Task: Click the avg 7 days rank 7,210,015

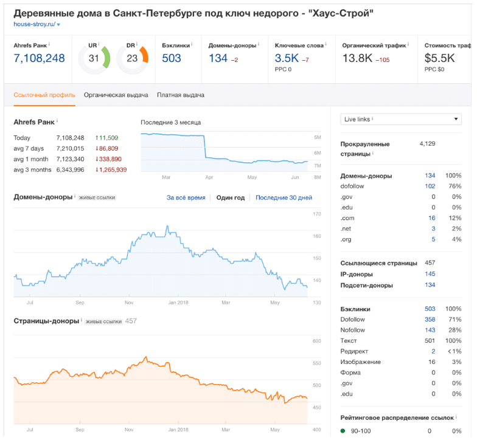Action: pyautogui.click(x=70, y=148)
